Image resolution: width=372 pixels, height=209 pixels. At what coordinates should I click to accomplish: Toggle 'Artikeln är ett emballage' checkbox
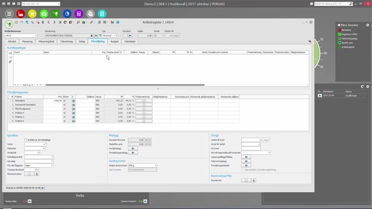click(x=26, y=140)
